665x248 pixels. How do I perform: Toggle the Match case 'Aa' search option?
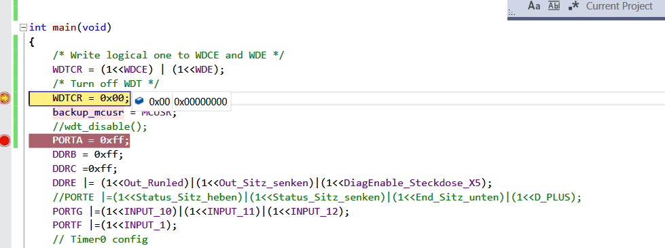(x=534, y=6)
